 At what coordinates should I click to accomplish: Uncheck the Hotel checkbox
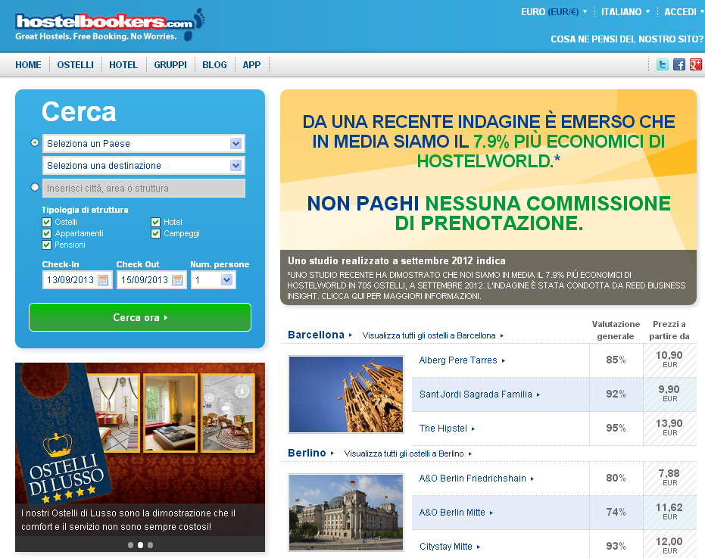(x=155, y=222)
